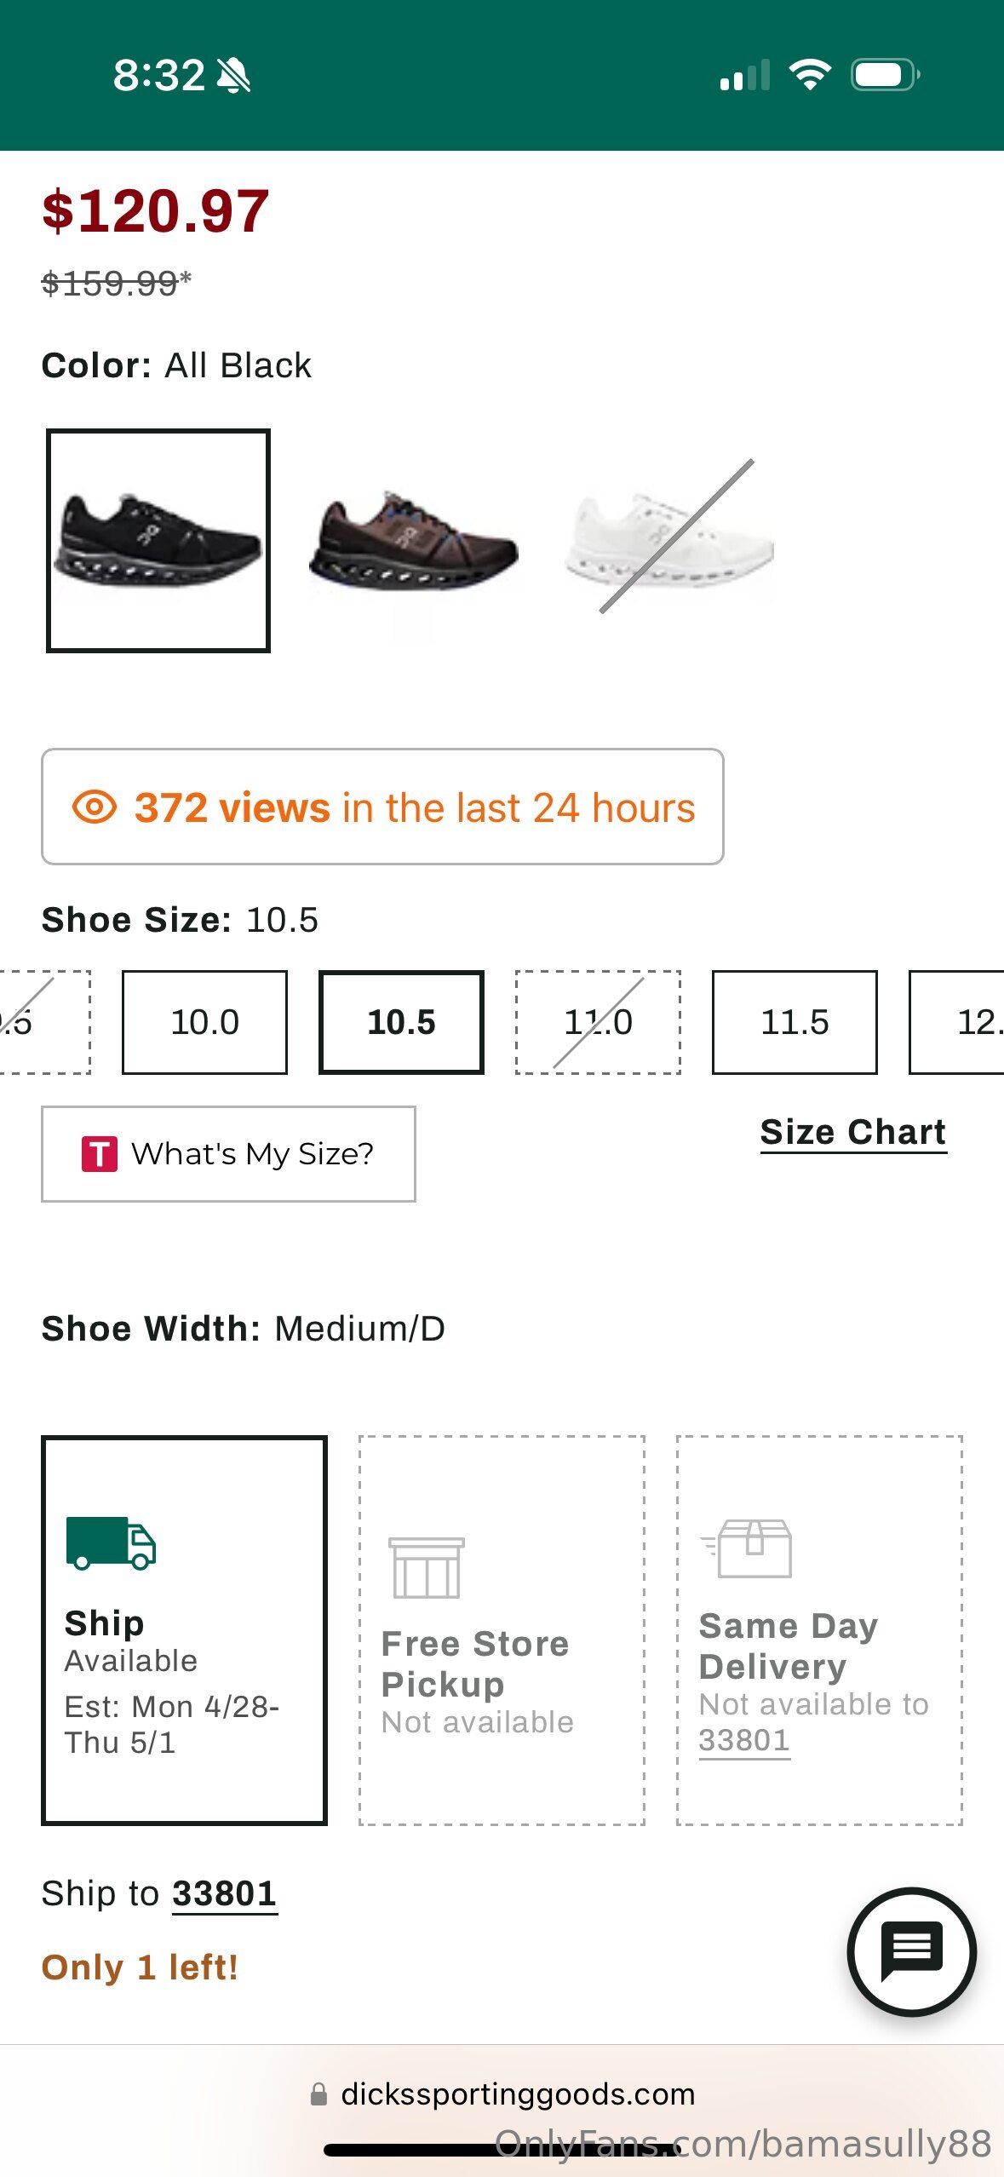Tap the green shipping truck icon

pyautogui.click(x=111, y=1542)
